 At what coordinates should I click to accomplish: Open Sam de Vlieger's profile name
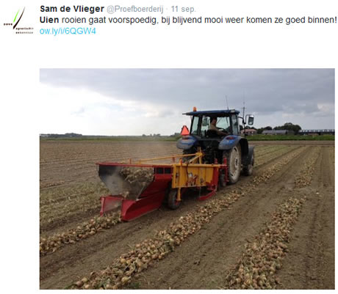(72, 9)
